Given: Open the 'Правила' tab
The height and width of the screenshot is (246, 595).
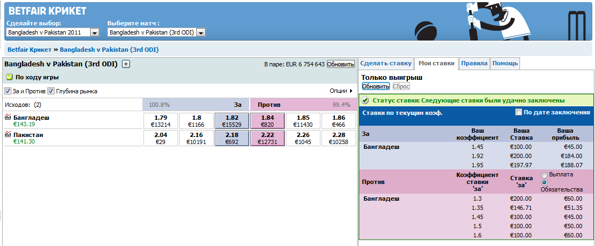Looking at the screenshot, I should point(474,64).
